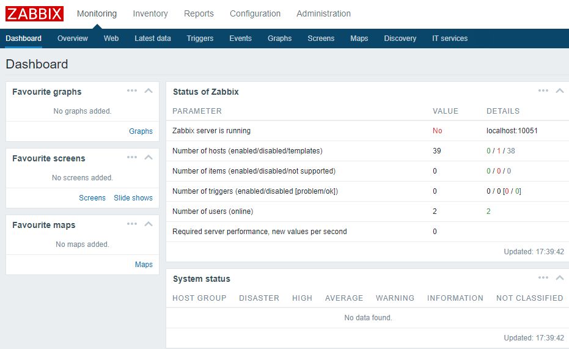Click the HOST GROUP column header
This screenshot has width=569, height=349.
pyautogui.click(x=199, y=298)
